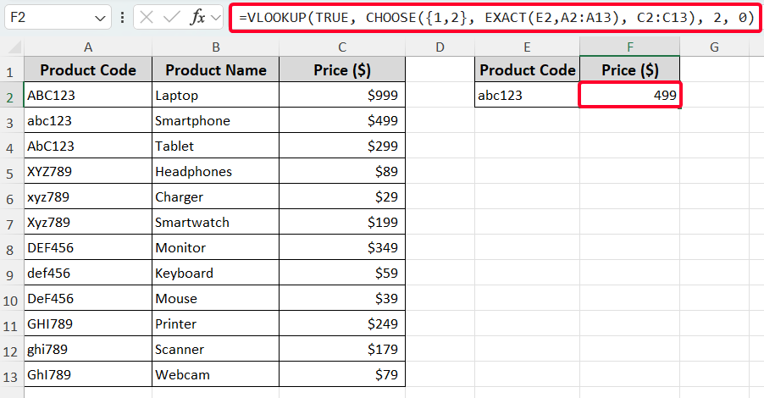Click the Product Name header cell

click(215, 70)
